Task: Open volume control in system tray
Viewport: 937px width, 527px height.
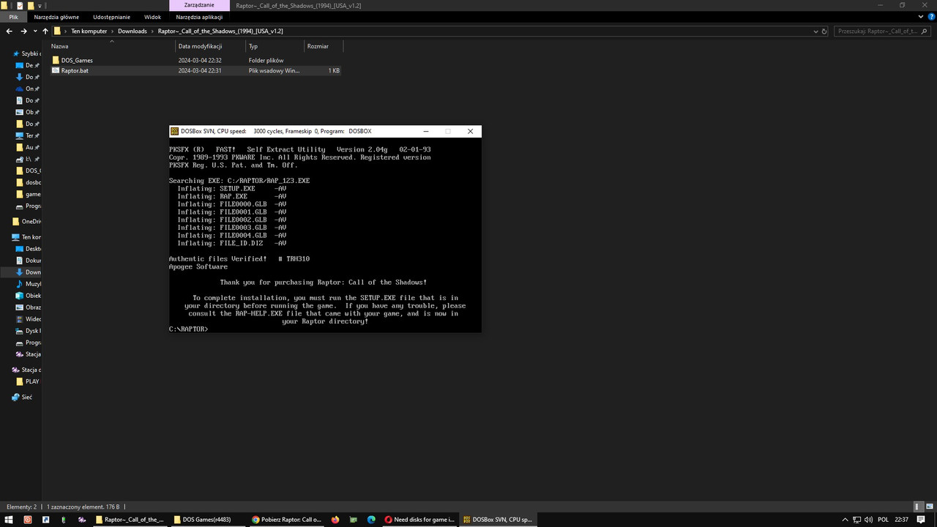Action: pos(867,520)
